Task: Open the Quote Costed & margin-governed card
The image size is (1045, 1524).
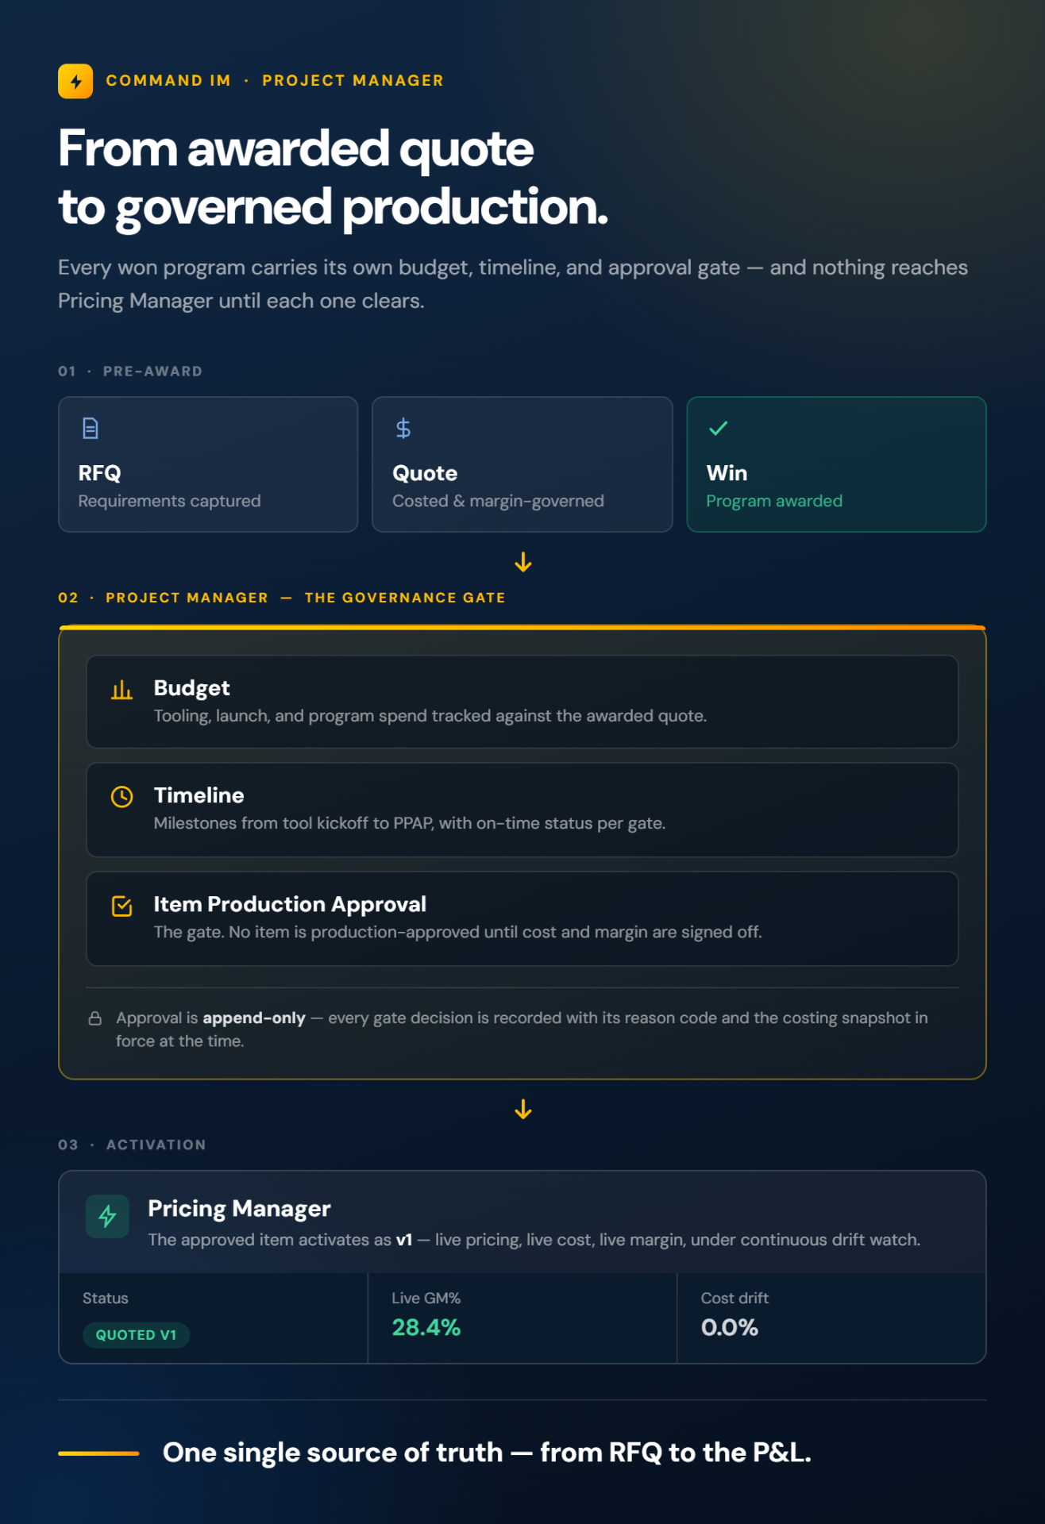Action: pyautogui.click(x=522, y=464)
